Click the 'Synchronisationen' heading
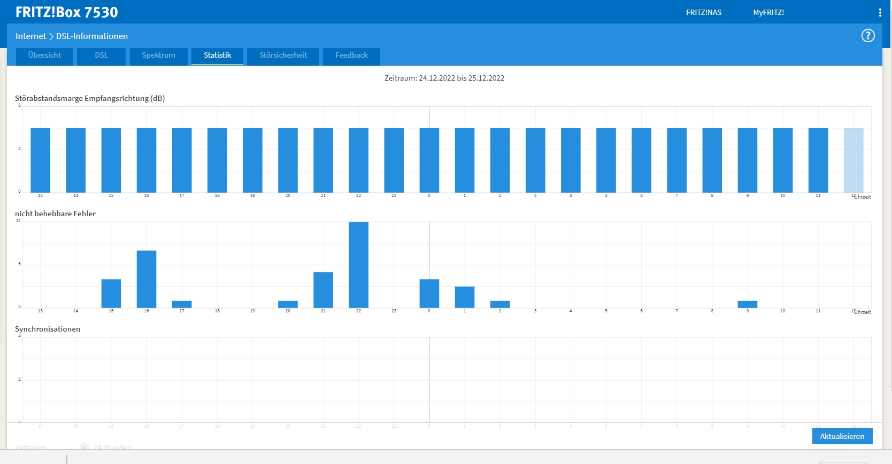 click(48, 329)
